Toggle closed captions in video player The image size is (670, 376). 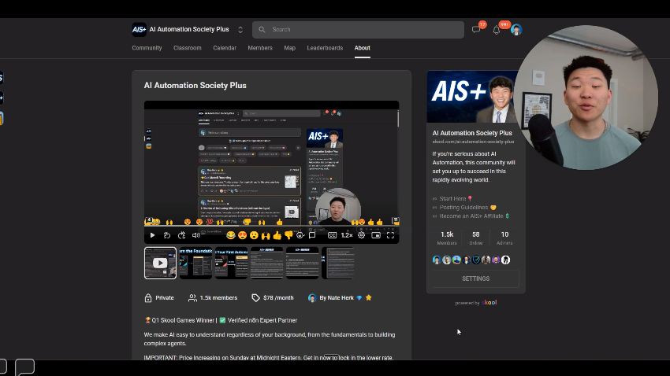click(x=332, y=235)
